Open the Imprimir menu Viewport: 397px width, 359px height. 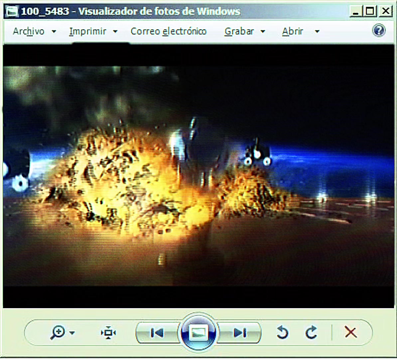pos(87,31)
